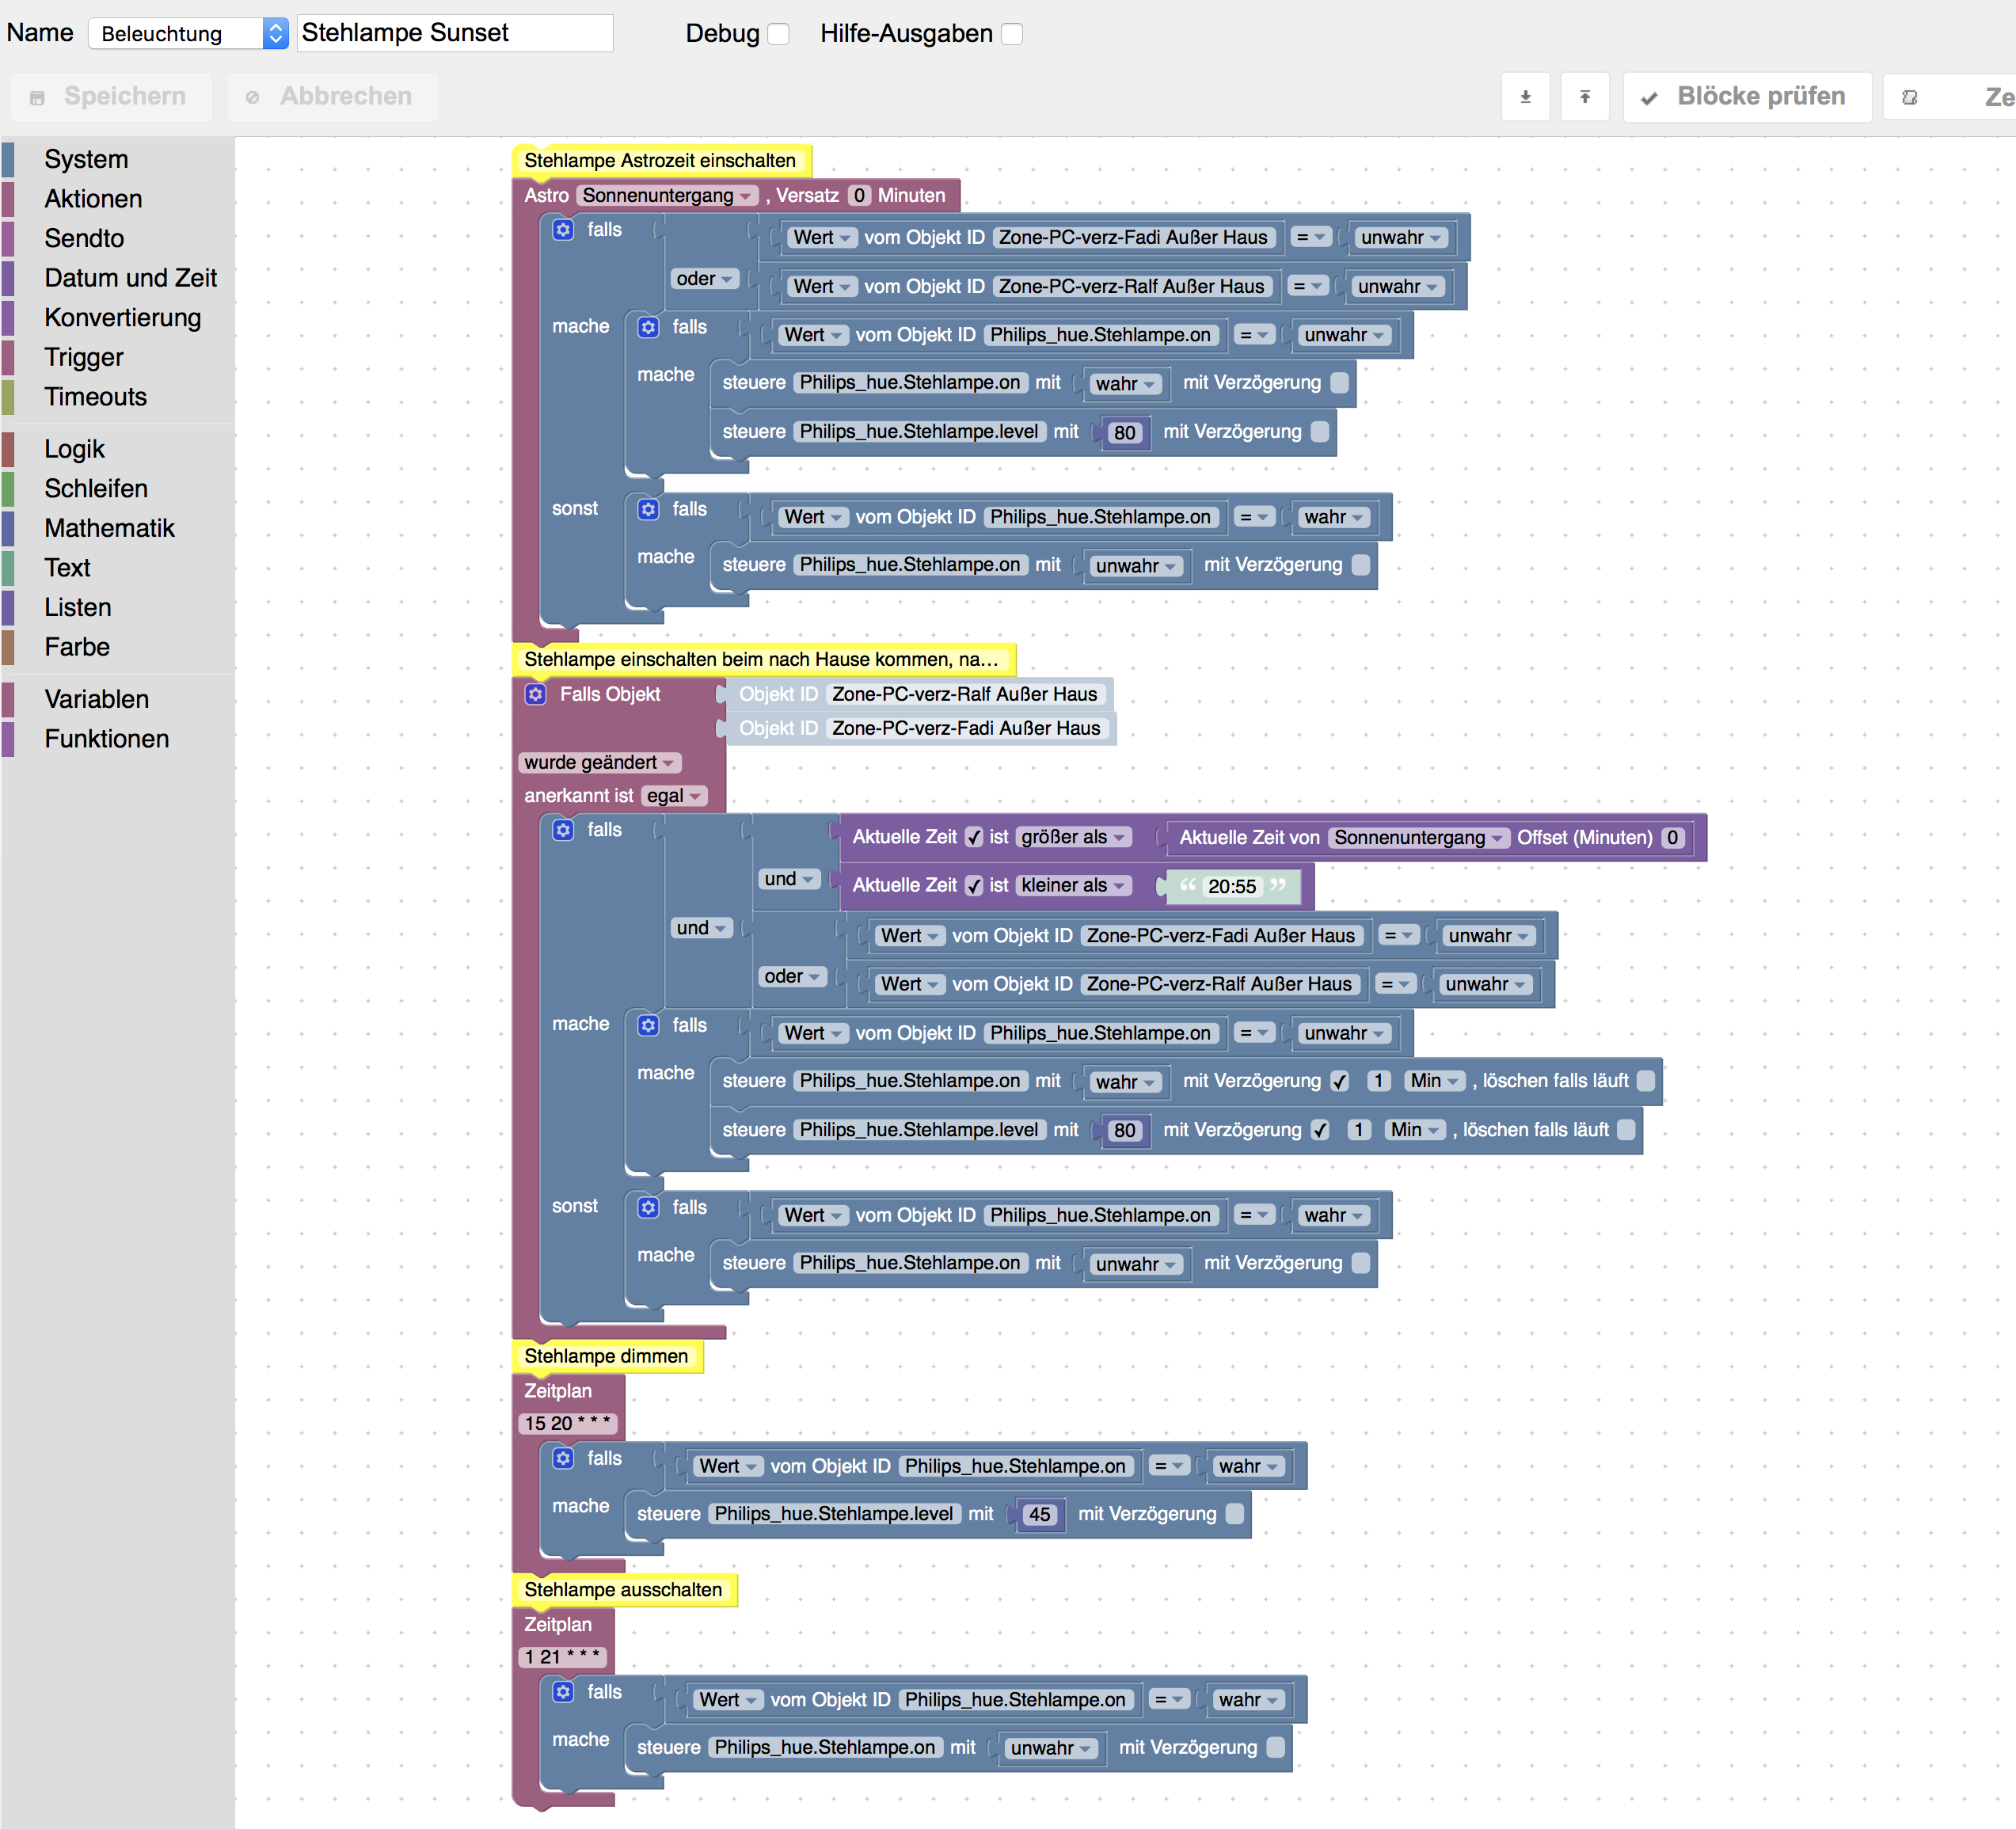Viewport: 2016px width, 1829px height.
Task: Select the Stehlampe ausschalten comment block
Action: [624, 1591]
